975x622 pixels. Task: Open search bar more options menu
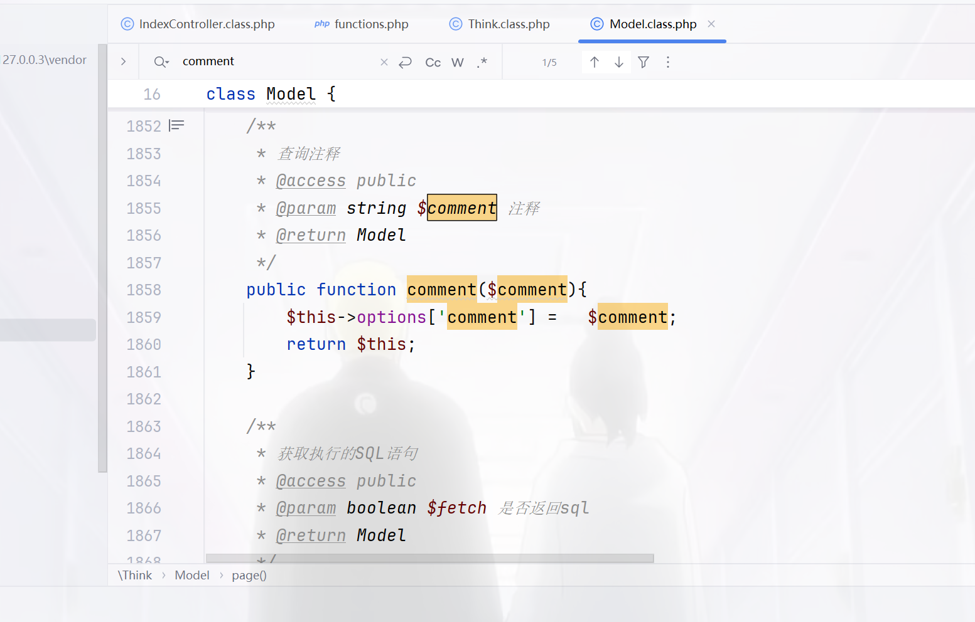668,62
